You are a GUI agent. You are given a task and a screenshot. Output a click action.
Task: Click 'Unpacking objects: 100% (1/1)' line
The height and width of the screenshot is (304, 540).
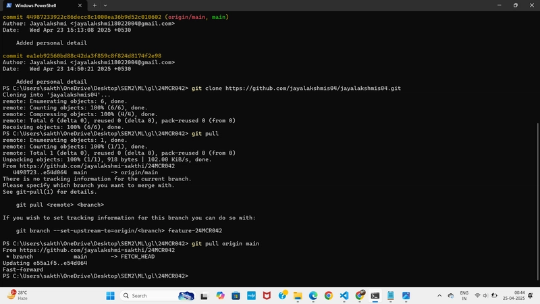point(107,159)
